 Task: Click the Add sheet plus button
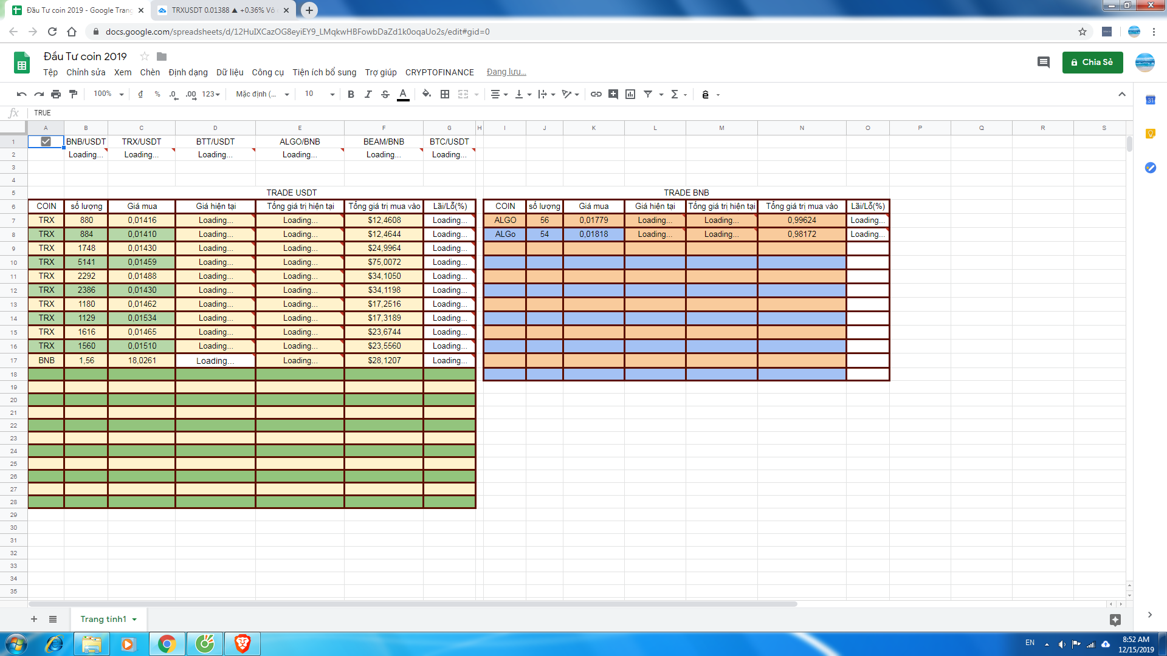point(34,619)
